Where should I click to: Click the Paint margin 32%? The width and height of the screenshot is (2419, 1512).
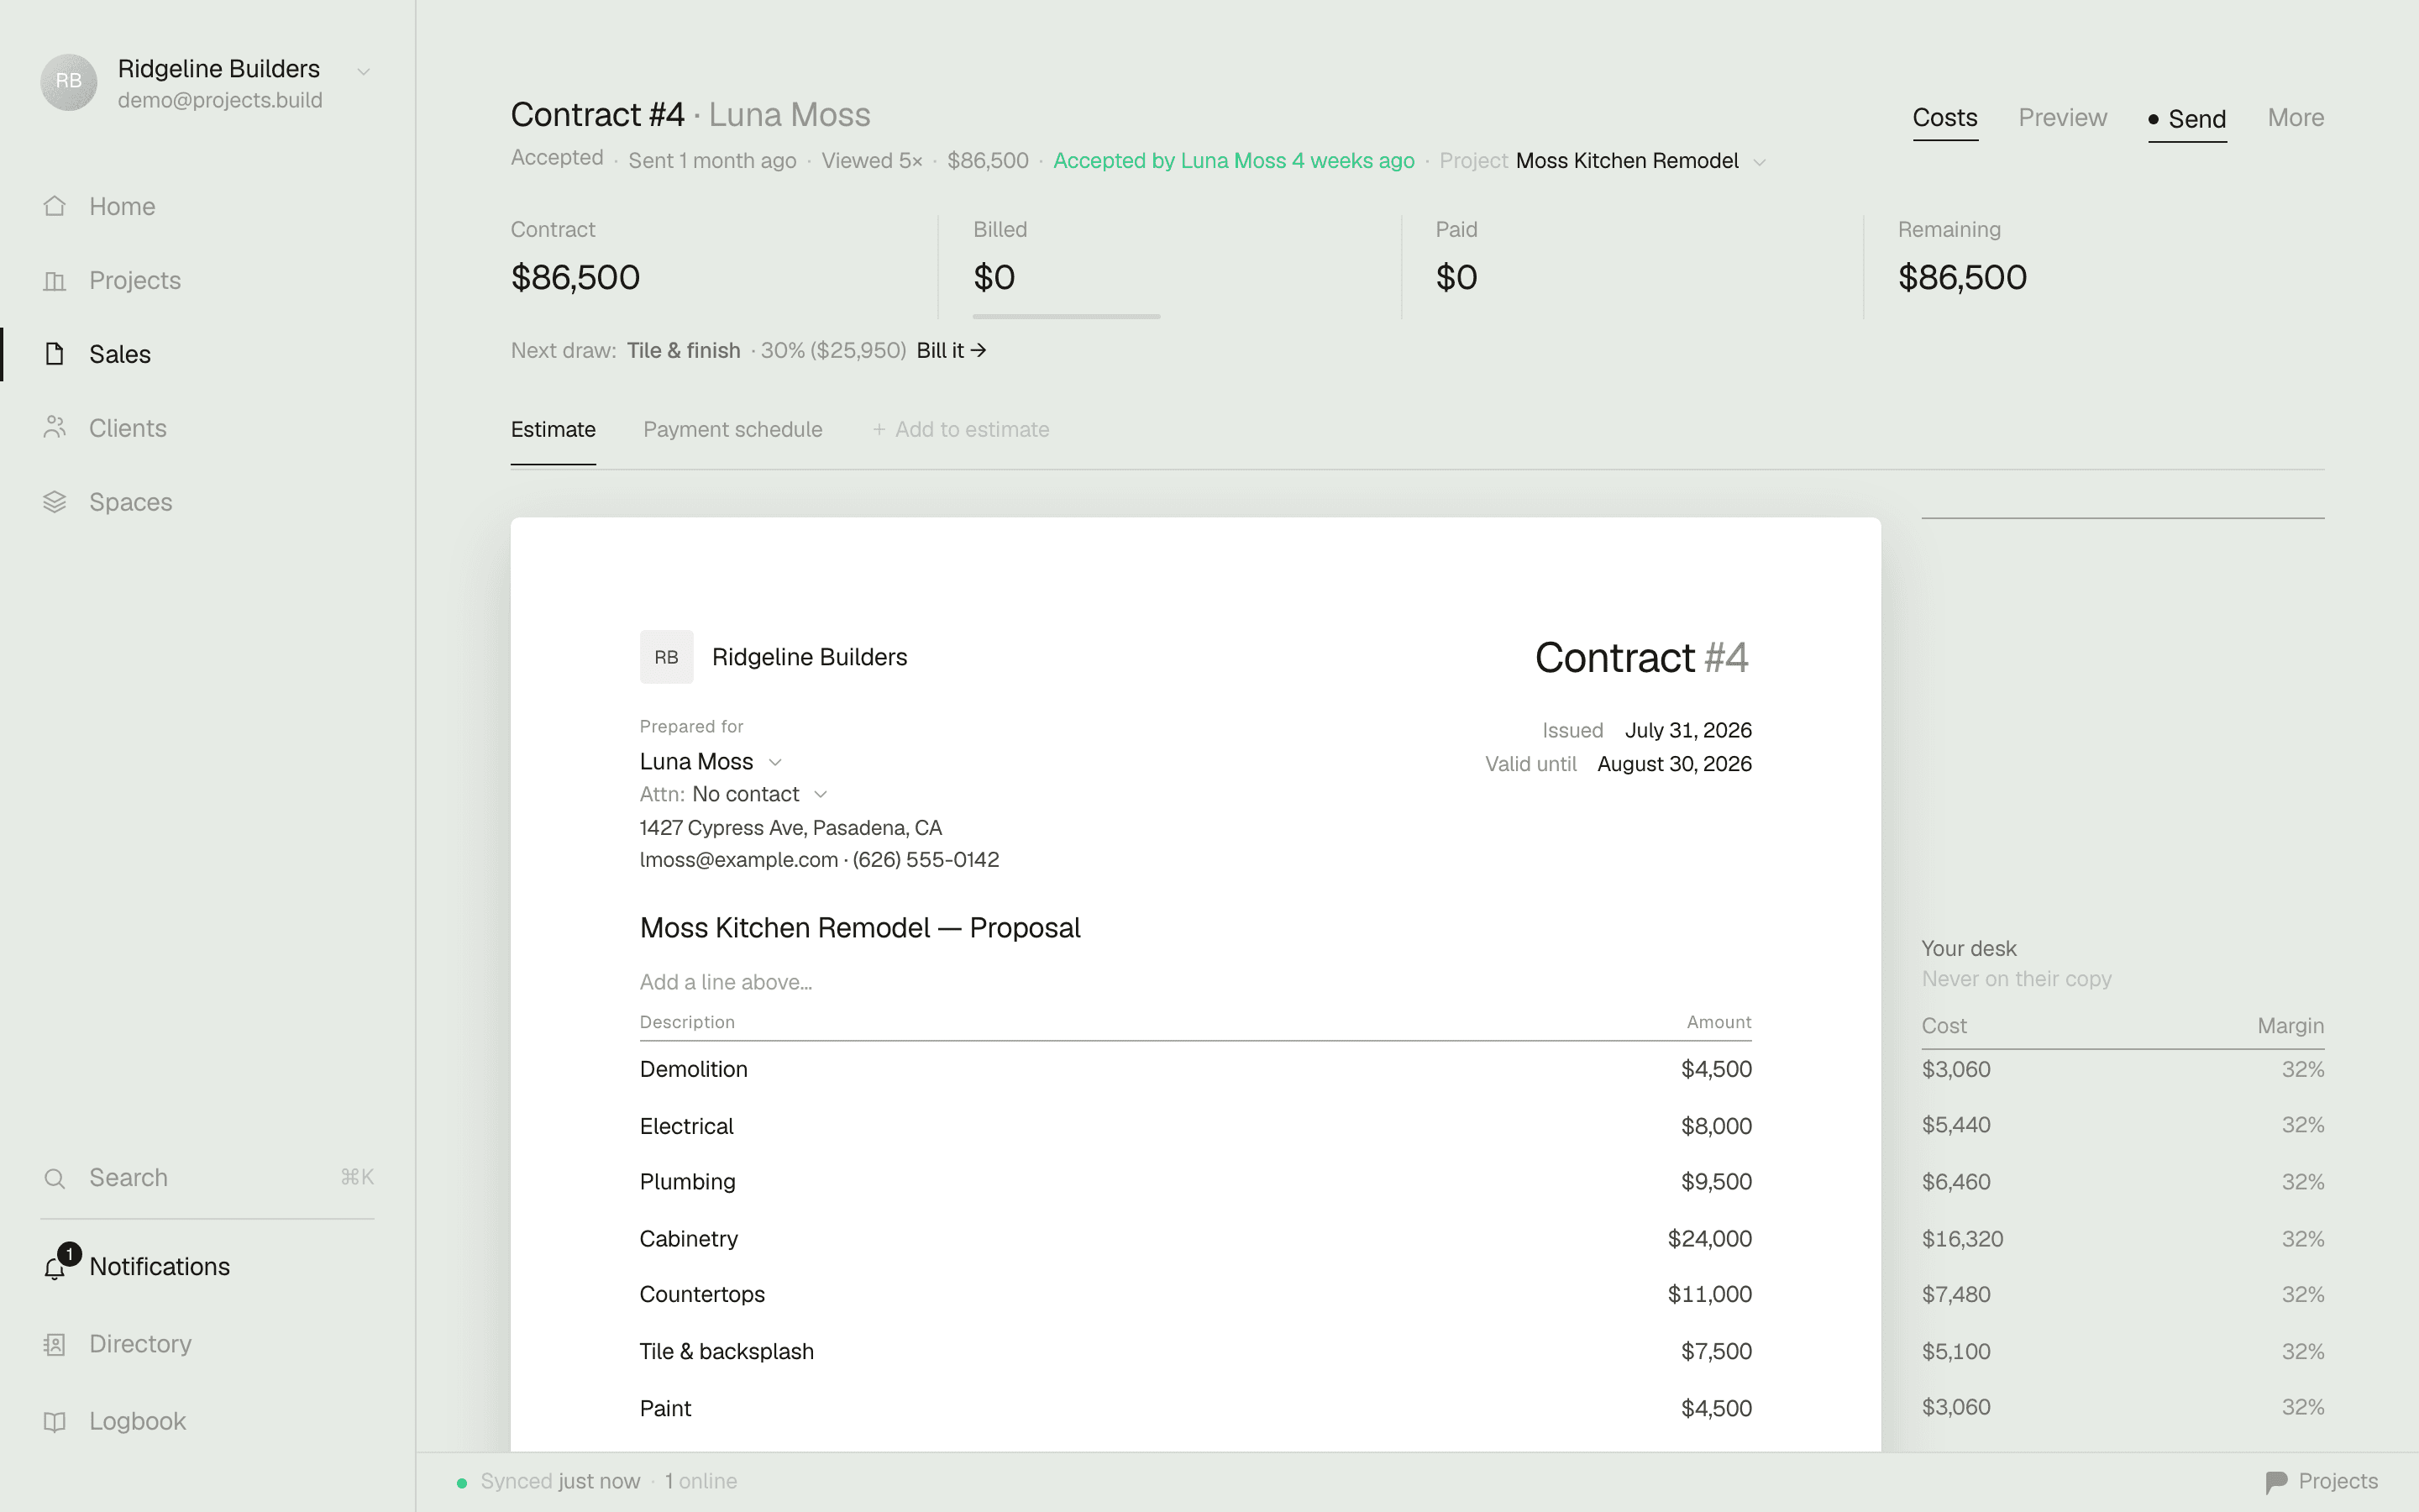[x=2302, y=1407]
